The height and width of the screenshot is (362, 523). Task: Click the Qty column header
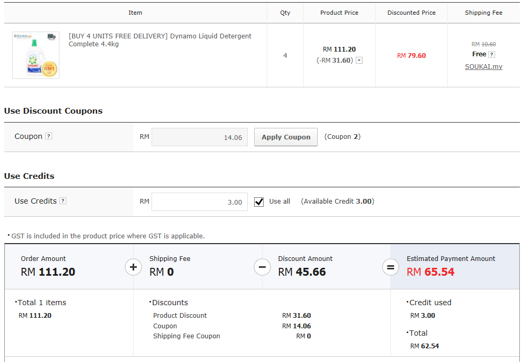(285, 13)
